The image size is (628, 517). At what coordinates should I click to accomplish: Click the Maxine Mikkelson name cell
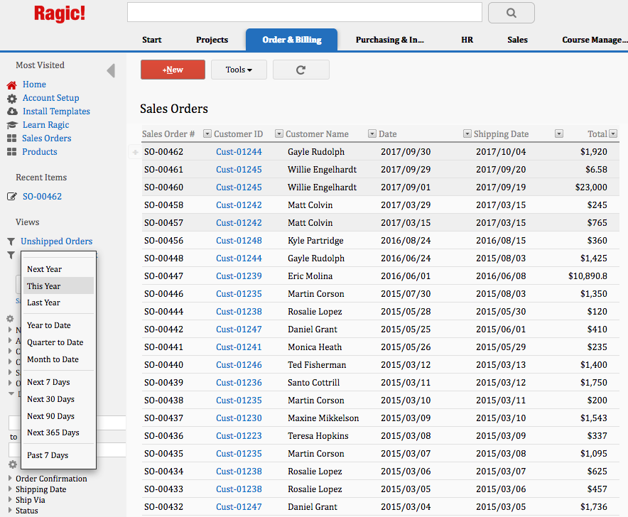pos(323,418)
